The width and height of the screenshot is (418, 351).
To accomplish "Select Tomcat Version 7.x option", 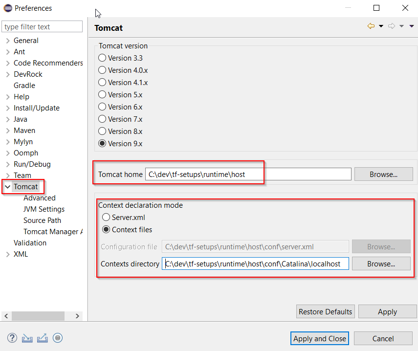I will pyautogui.click(x=102, y=119).
